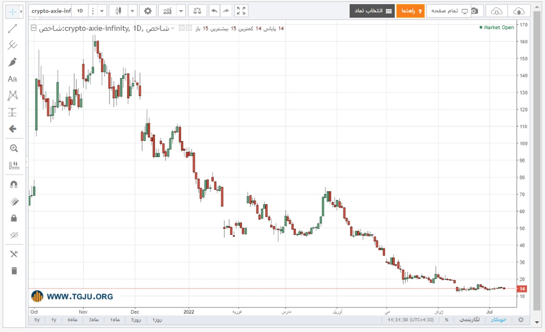The image size is (545, 332).
Task: Collapse the chart legend with minus box
Action: click(34, 28)
